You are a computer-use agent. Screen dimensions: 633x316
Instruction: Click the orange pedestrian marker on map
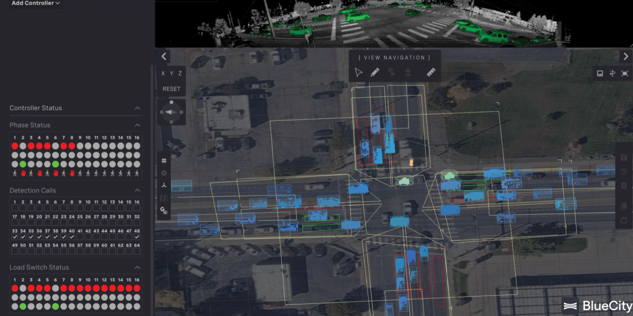pos(411,161)
